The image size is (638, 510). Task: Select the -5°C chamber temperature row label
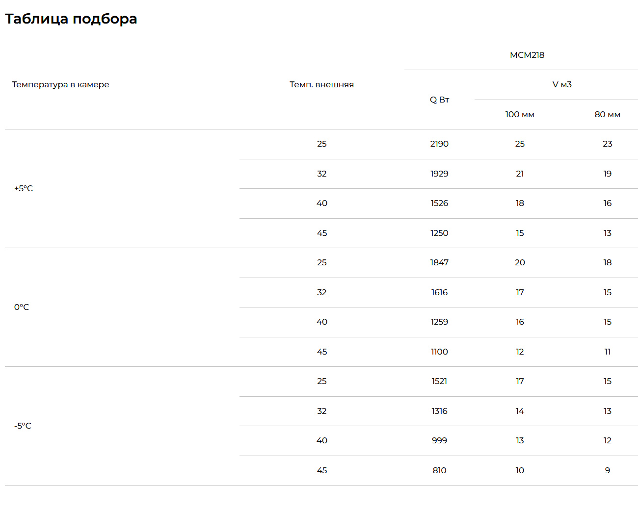(x=23, y=426)
